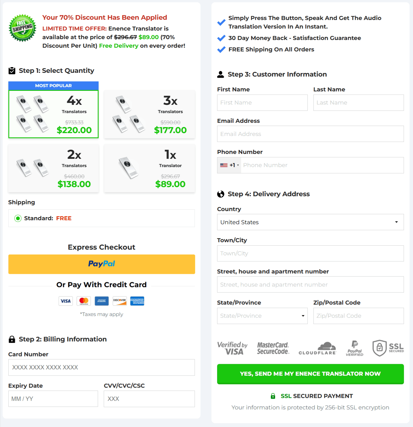Click the Discover card icon

pos(119,301)
